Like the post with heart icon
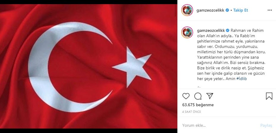The image size is (276, 133). tap(186, 96)
